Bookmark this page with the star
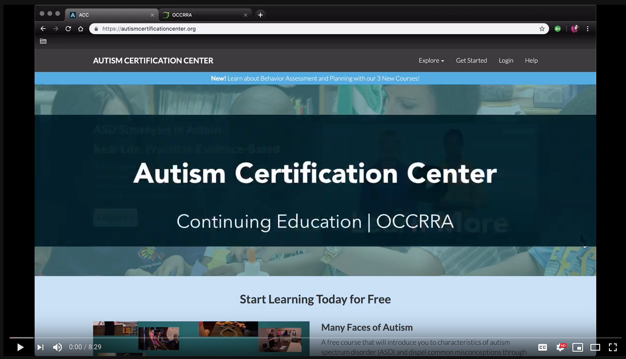626x359 pixels. coord(542,29)
